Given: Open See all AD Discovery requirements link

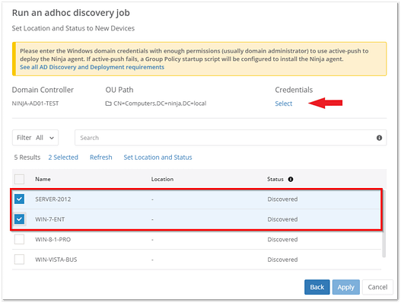Looking at the screenshot, I should [92, 67].
